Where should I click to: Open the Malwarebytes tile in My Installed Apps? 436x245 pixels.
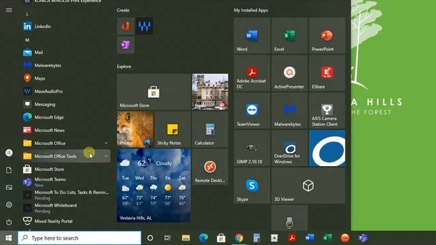(289, 110)
